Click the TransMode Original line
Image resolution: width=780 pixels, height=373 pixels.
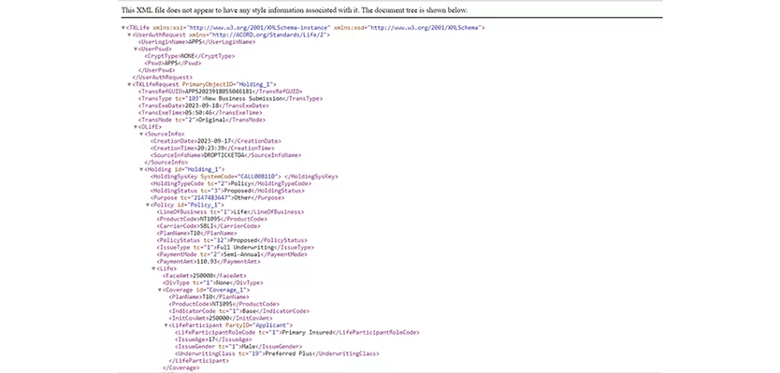[x=202, y=120]
